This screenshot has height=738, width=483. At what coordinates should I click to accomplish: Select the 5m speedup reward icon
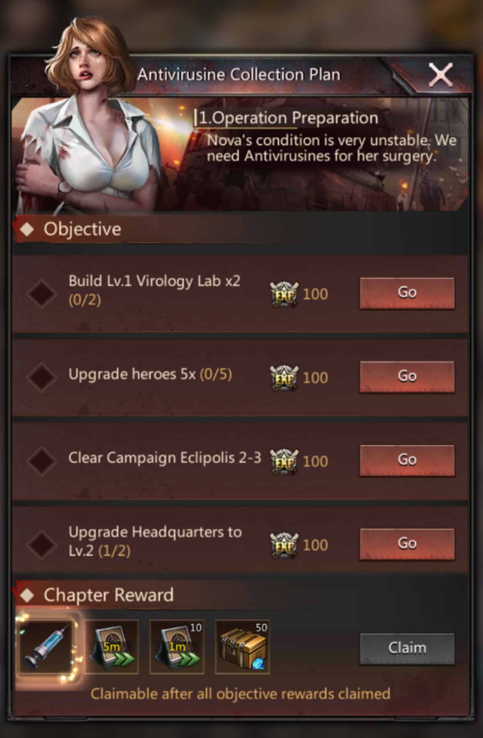tap(111, 647)
